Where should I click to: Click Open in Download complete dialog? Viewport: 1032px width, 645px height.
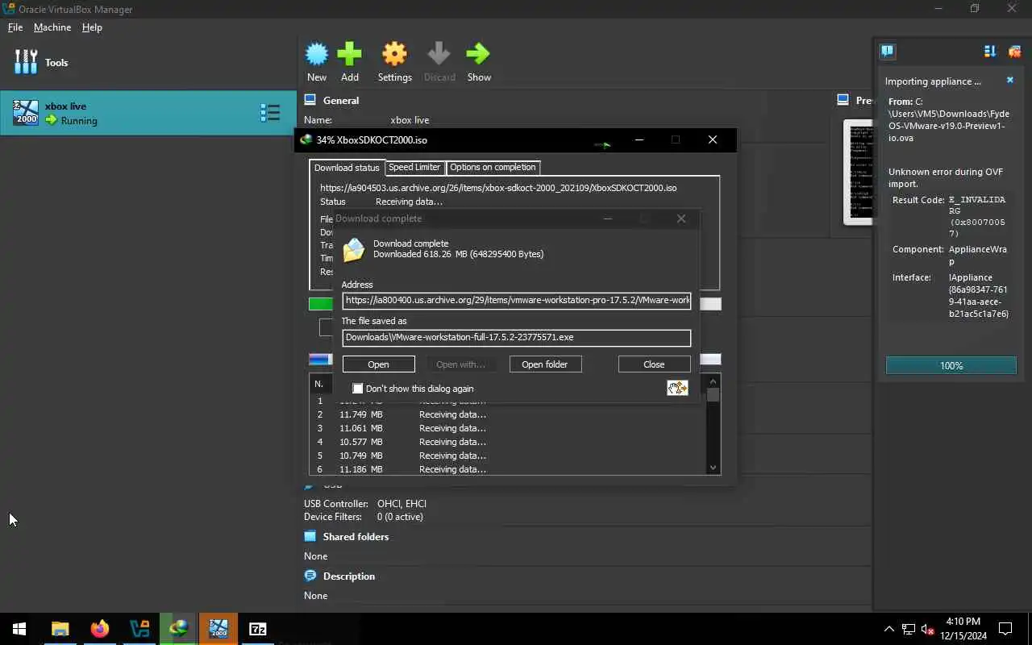[x=378, y=364]
